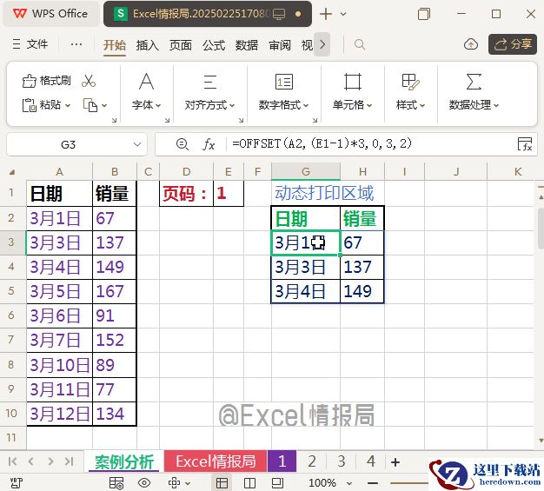Expand the Name Box dropdown arrow

coord(137,144)
